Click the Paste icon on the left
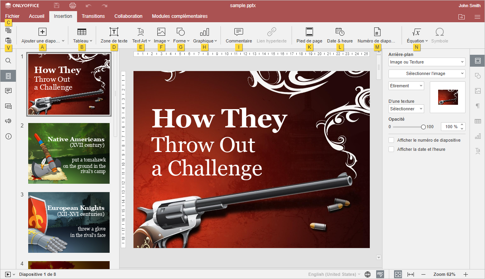 8,40
